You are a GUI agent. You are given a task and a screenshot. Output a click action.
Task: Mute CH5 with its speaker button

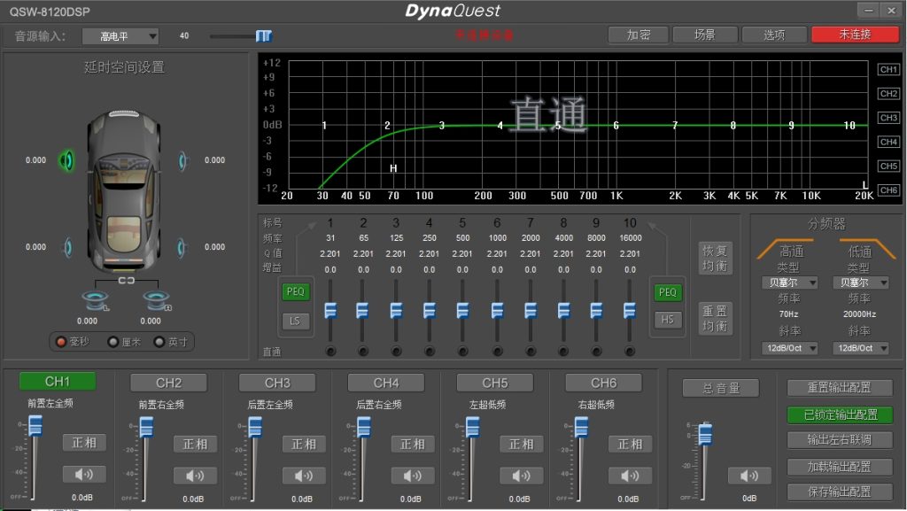(521, 476)
